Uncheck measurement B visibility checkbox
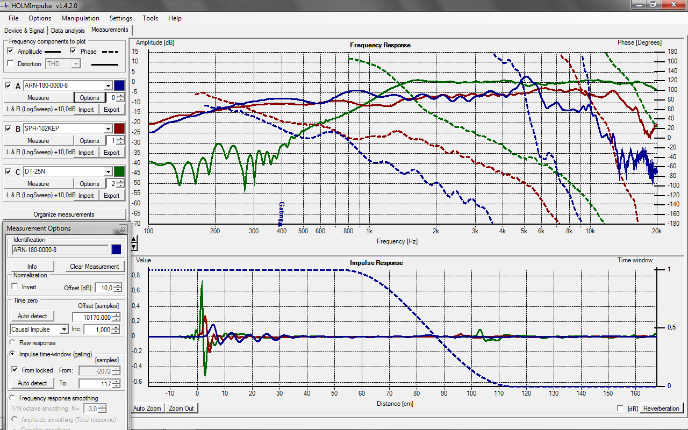Screen dimensions: 688x430 coord(8,128)
